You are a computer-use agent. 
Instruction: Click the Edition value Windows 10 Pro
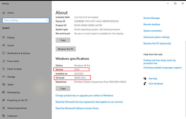82,65
